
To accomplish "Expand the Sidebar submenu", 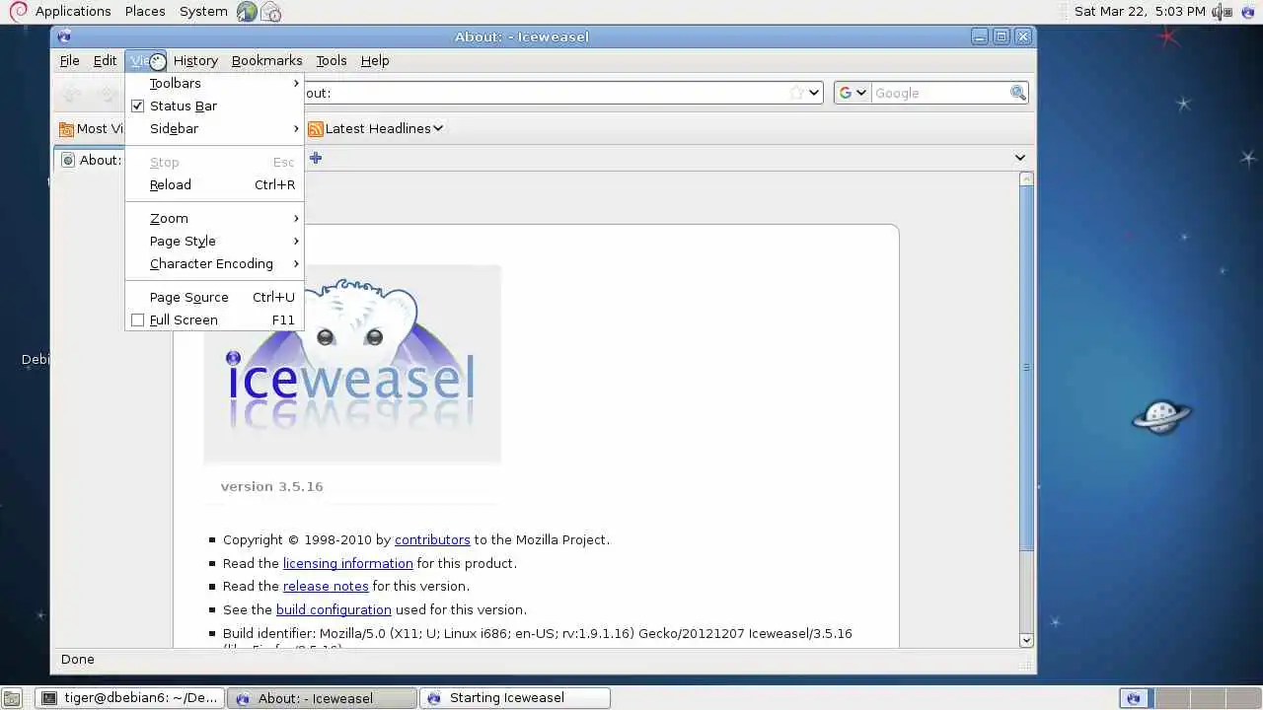I will (214, 128).
